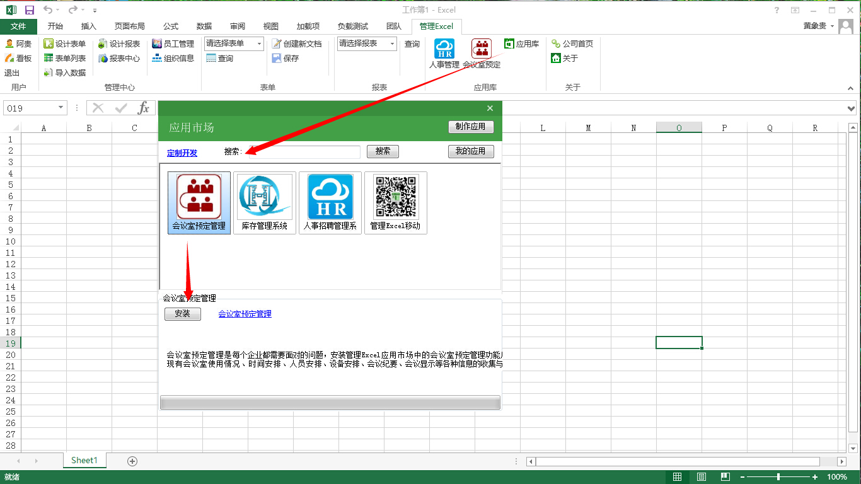Viewport: 861px width, 484px height.
Task: Switch to Page Break Preview icon
Action: coord(725,477)
